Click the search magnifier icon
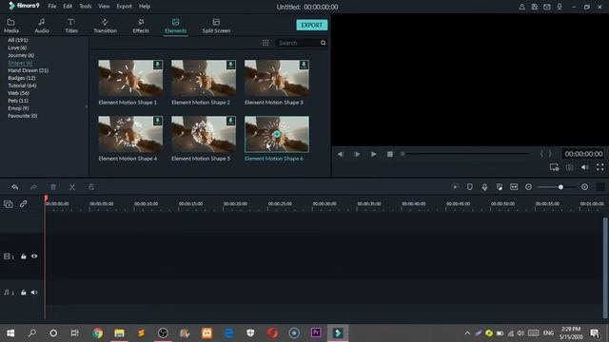Viewport: 609px width, 342px height. pos(324,43)
